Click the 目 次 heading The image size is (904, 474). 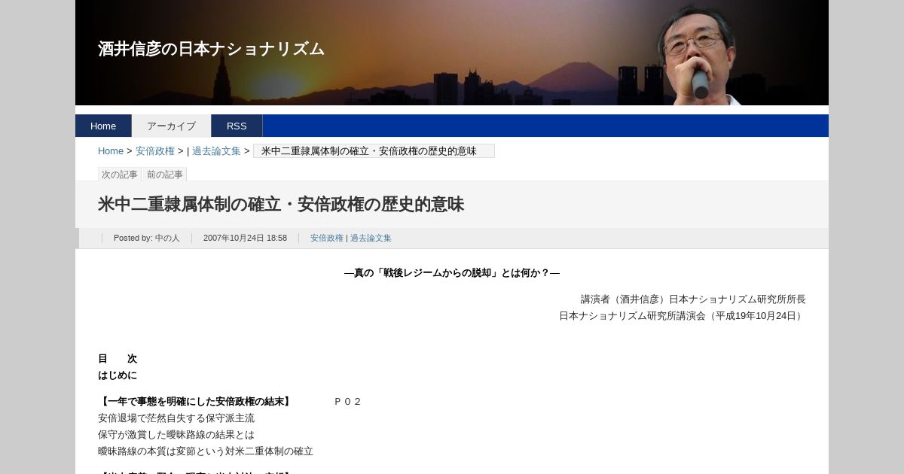[118, 359]
